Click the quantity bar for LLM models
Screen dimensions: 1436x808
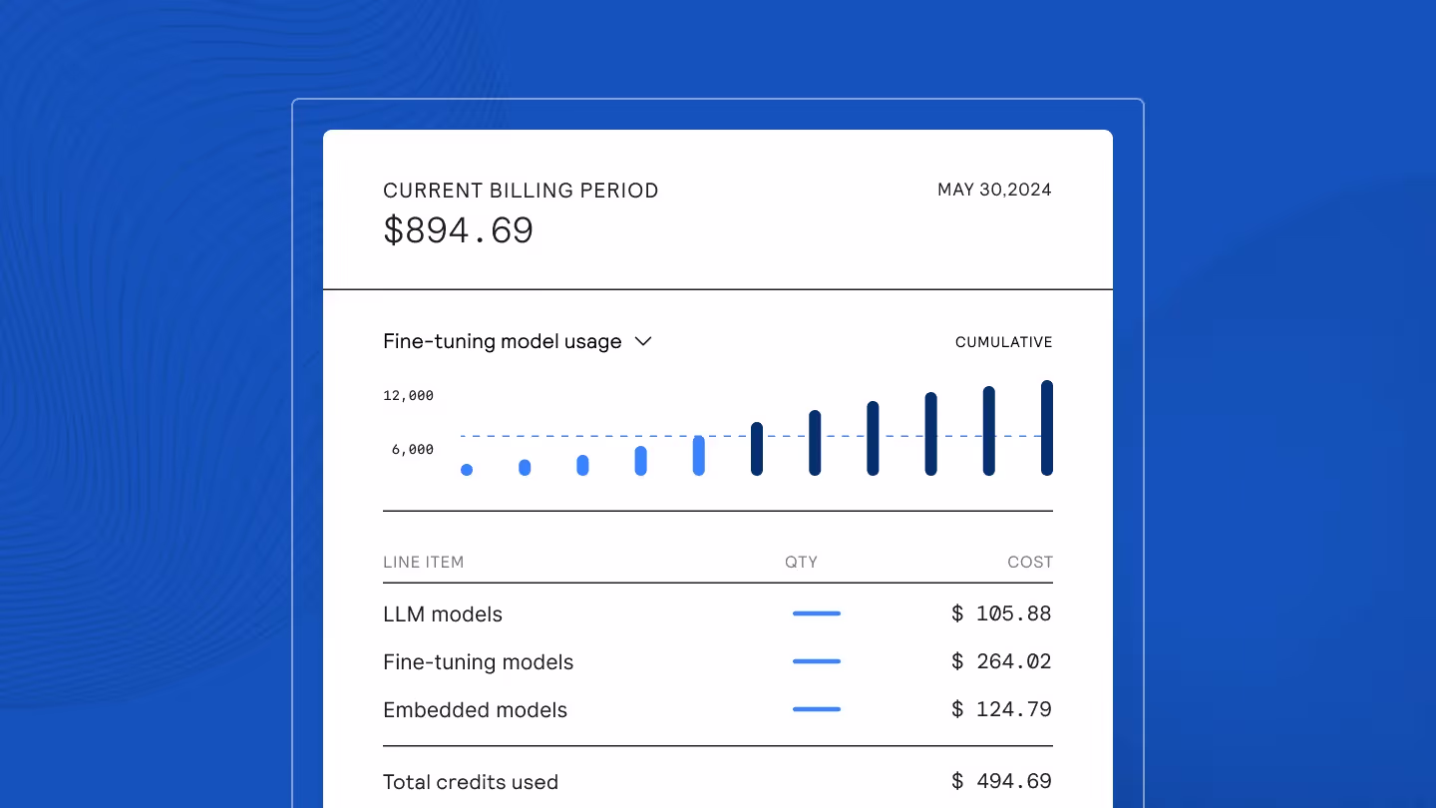(x=817, y=613)
